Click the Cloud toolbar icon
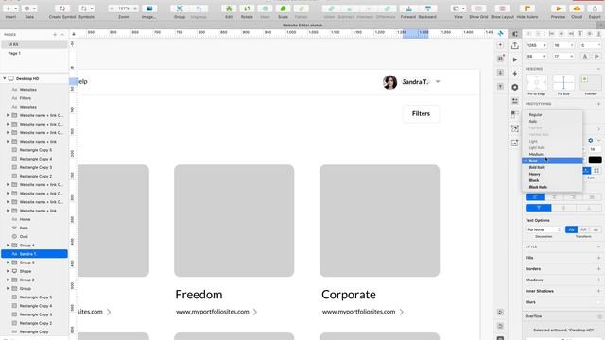605x340 pixels. click(x=577, y=8)
